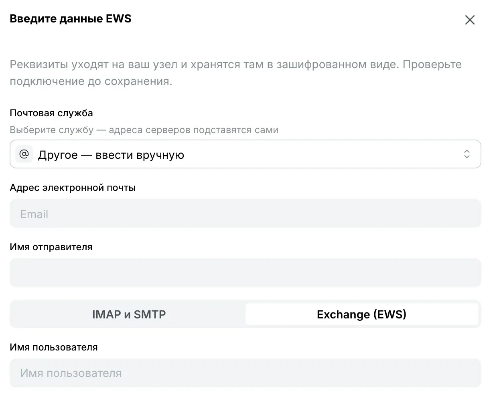The width and height of the screenshot is (491, 393).
Task: Close the EWS data dialog
Action: pyautogui.click(x=470, y=20)
